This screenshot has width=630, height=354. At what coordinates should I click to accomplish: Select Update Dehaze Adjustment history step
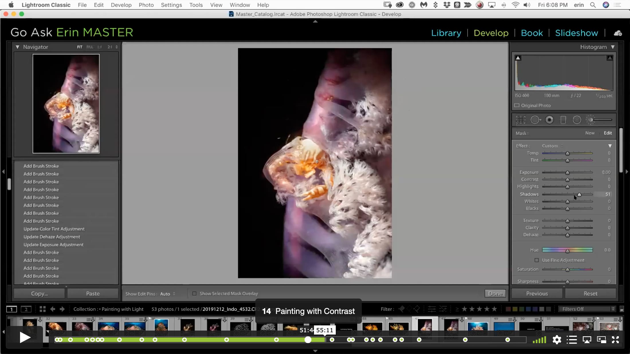tap(52, 237)
